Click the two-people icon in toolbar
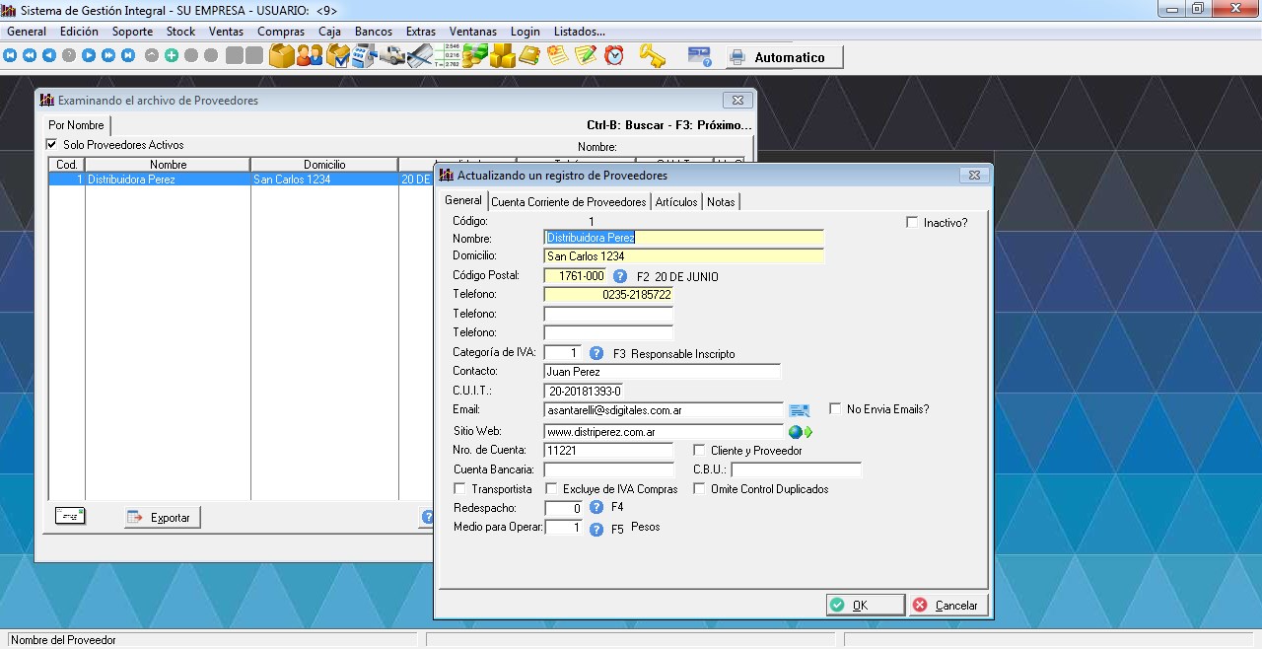This screenshot has height=649, width=1262. [x=309, y=56]
